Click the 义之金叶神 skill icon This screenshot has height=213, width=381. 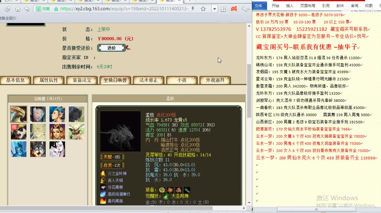[103, 173]
